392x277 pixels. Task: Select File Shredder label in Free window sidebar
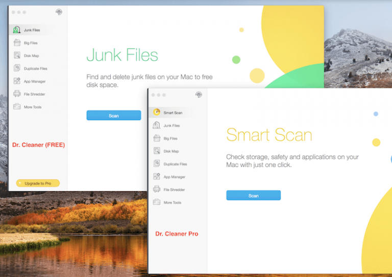35,95
